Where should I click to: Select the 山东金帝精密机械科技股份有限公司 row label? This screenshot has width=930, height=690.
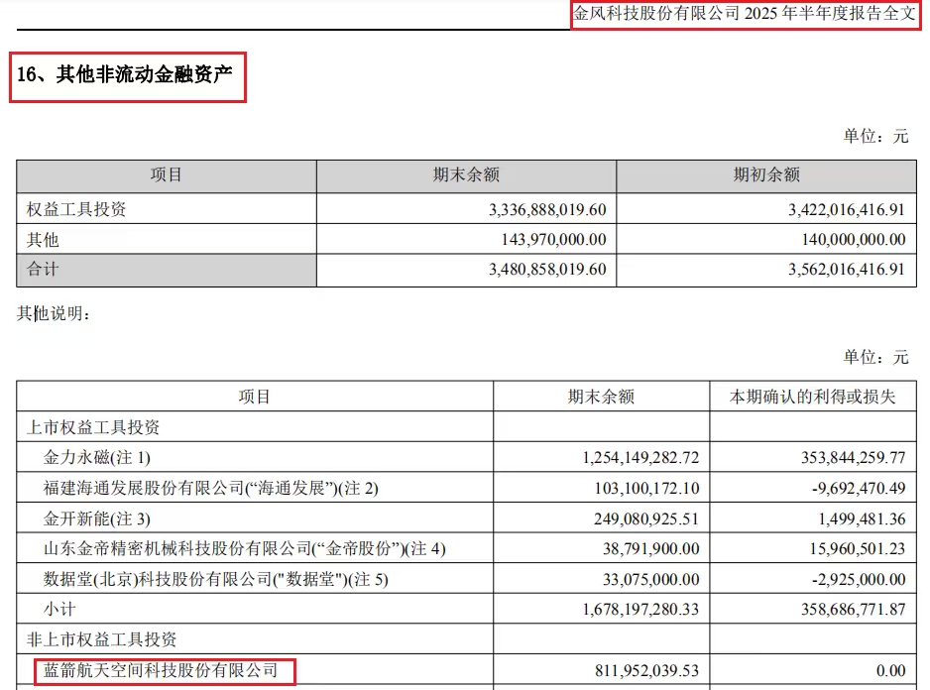pos(244,549)
